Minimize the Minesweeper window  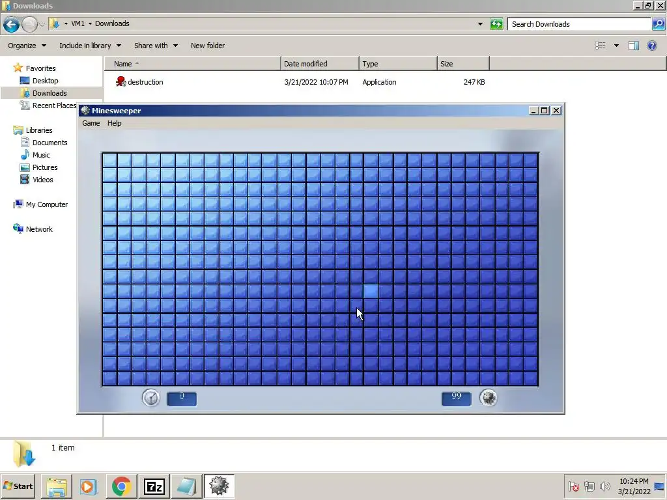click(533, 111)
